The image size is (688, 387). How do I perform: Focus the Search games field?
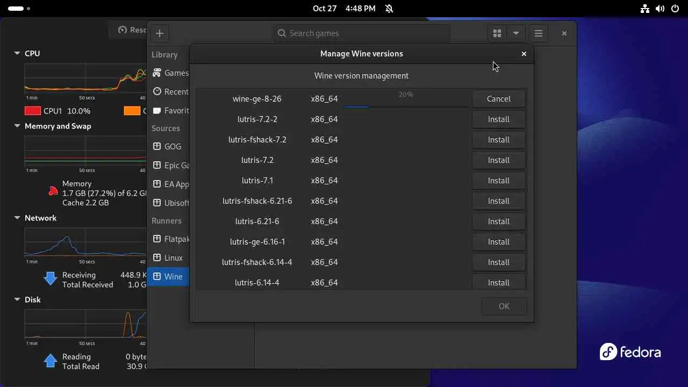[x=361, y=33]
